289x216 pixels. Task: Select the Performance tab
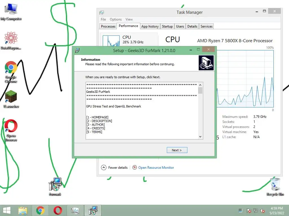128,26
